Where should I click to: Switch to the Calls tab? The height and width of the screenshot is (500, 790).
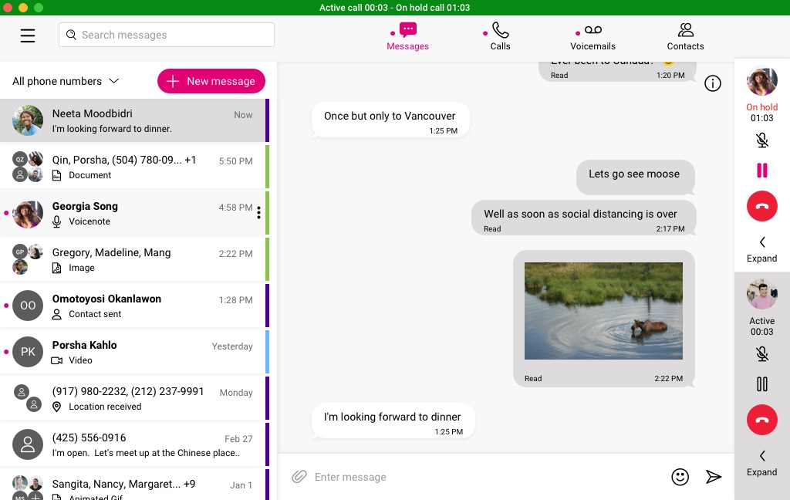pyautogui.click(x=500, y=35)
